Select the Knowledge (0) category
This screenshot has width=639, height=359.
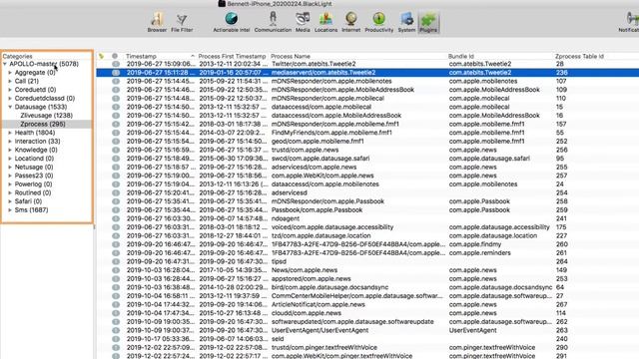pos(36,150)
